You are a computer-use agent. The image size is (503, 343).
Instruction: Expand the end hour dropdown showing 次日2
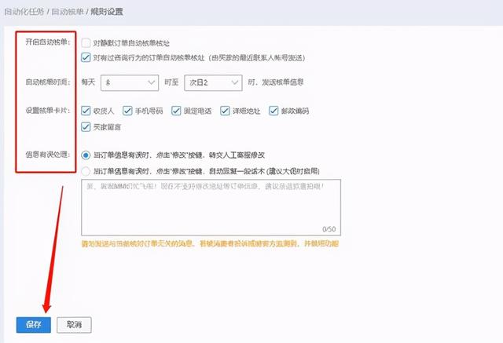[211, 82]
